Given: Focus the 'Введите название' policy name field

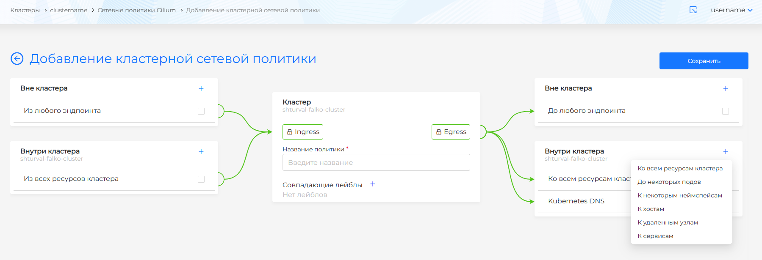Looking at the screenshot, I should tap(376, 162).
